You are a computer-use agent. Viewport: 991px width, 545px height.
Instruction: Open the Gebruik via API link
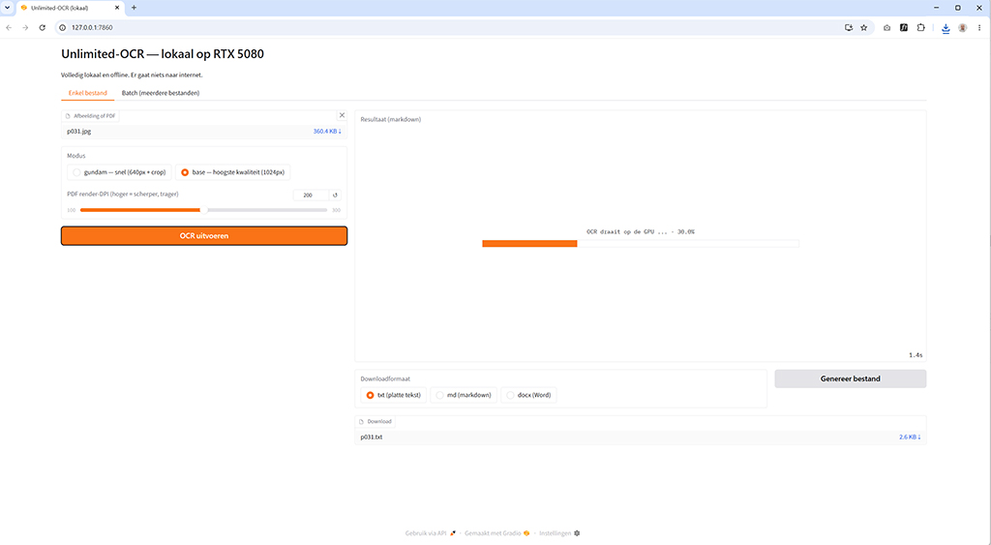(430, 533)
